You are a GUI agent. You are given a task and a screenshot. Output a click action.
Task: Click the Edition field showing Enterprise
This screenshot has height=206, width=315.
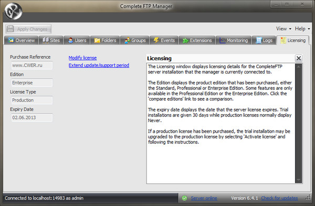[x=31, y=83]
